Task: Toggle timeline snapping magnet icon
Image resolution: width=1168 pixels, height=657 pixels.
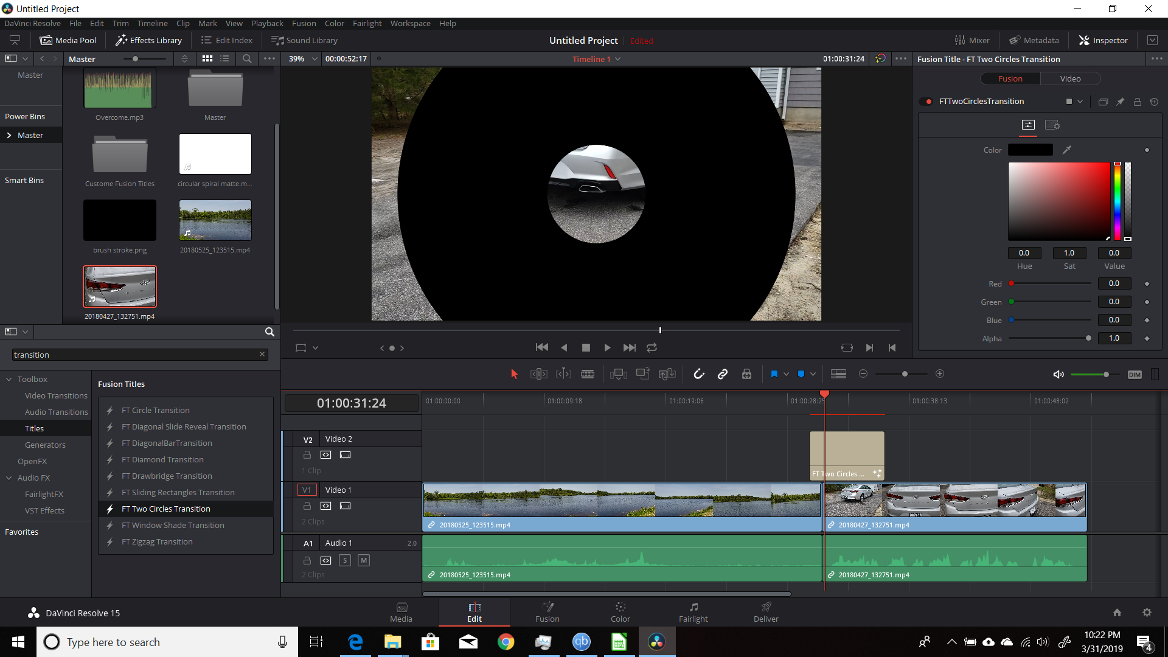Action: click(699, 374)
